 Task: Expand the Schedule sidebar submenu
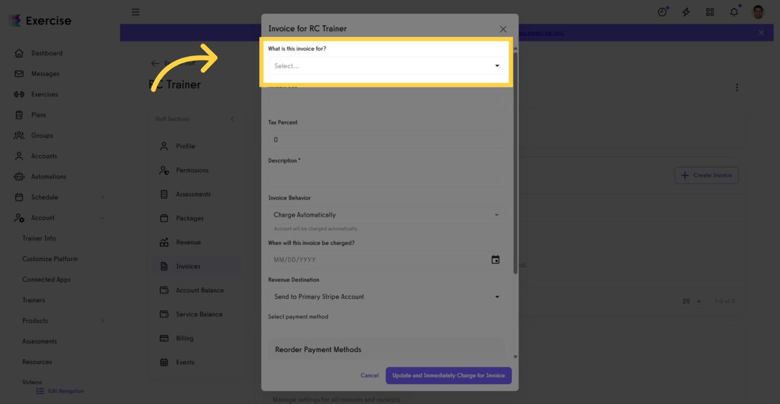tap(103, 197)
